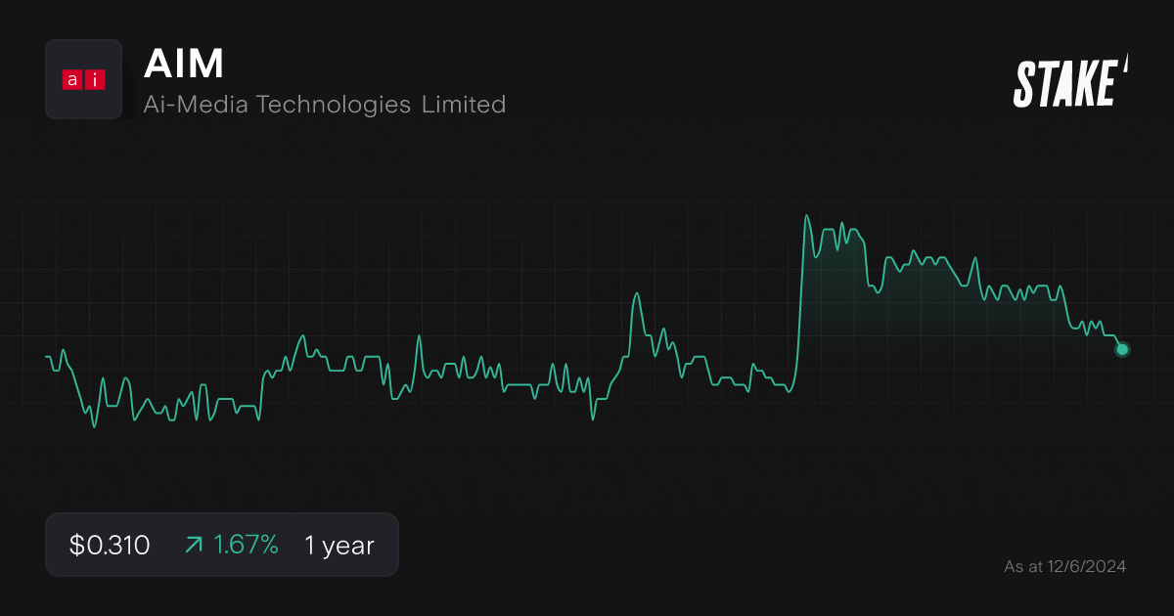Viewport: 1174px width, 616px height.
Task: Select the '1 year' period label
Action: [x=339, y=546]
